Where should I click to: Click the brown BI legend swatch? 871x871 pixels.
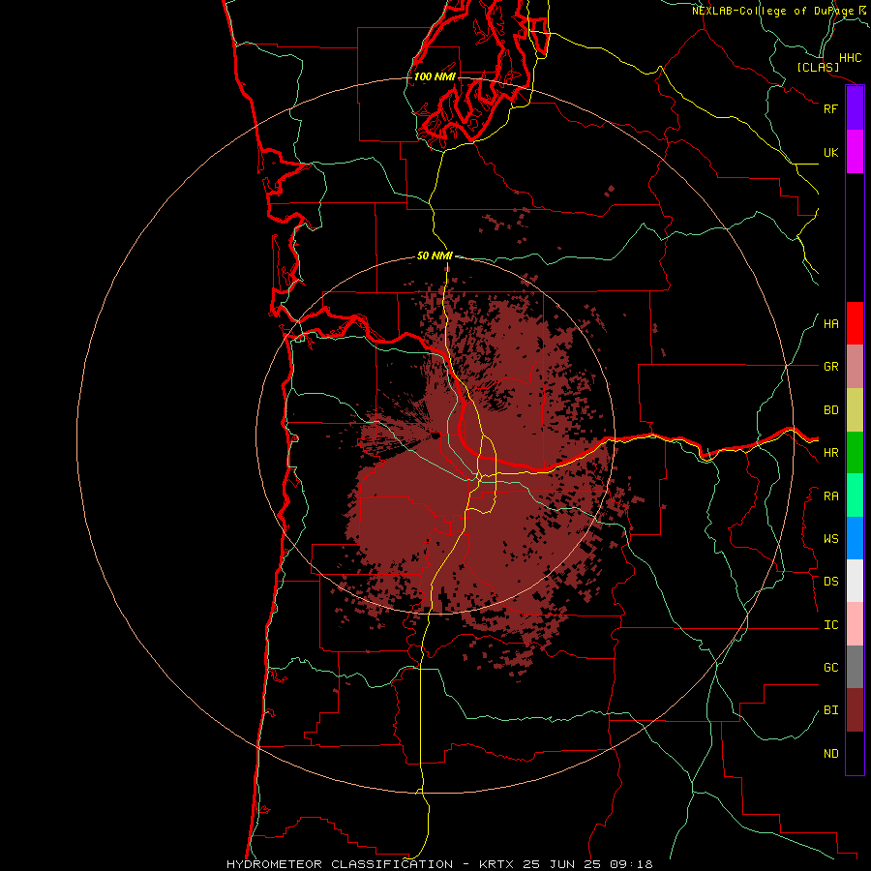point(855,710)
